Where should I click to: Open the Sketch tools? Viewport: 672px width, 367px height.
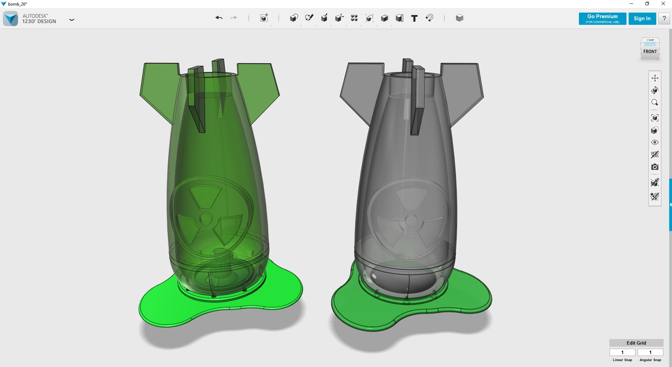click(309, 18)
